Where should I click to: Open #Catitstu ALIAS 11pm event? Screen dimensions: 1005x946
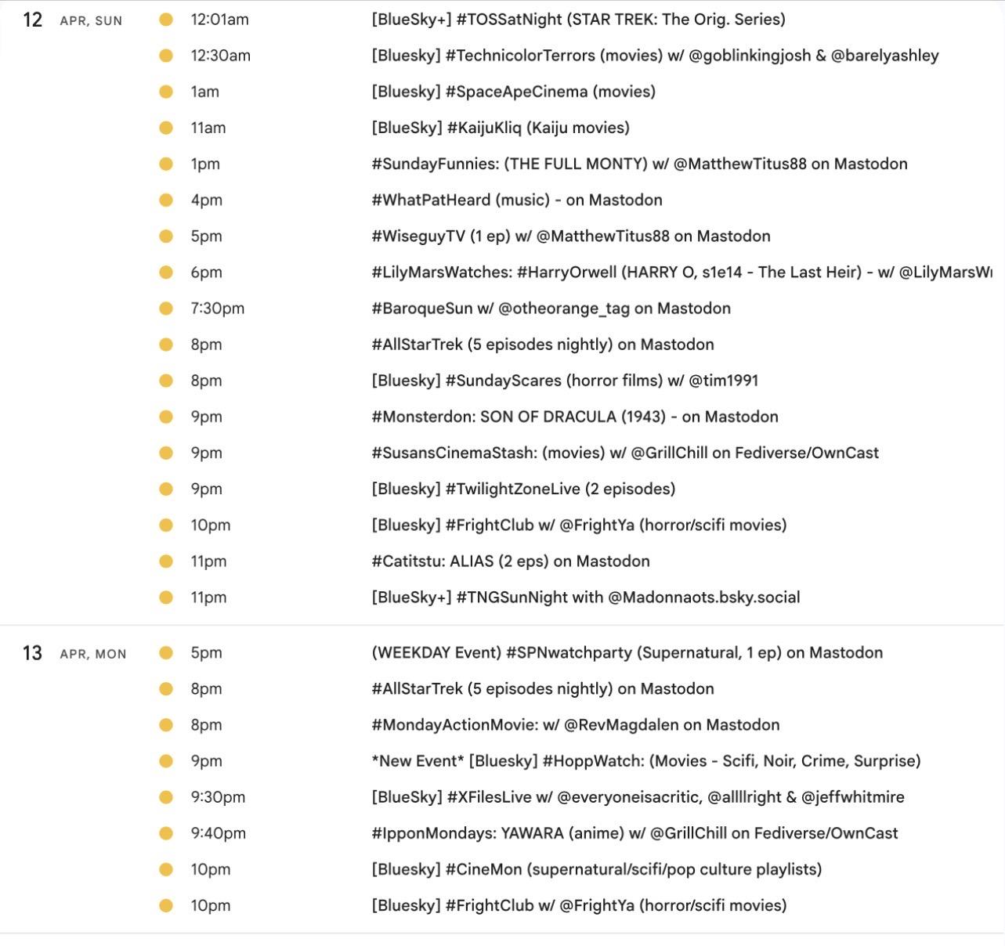click(x=510, y=561)
